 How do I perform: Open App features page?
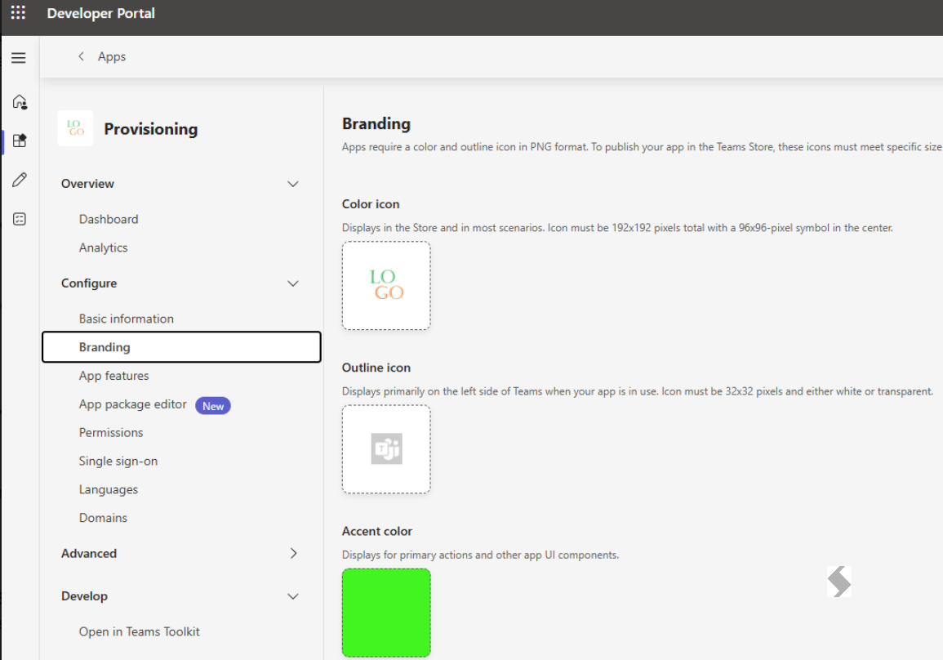113,376
